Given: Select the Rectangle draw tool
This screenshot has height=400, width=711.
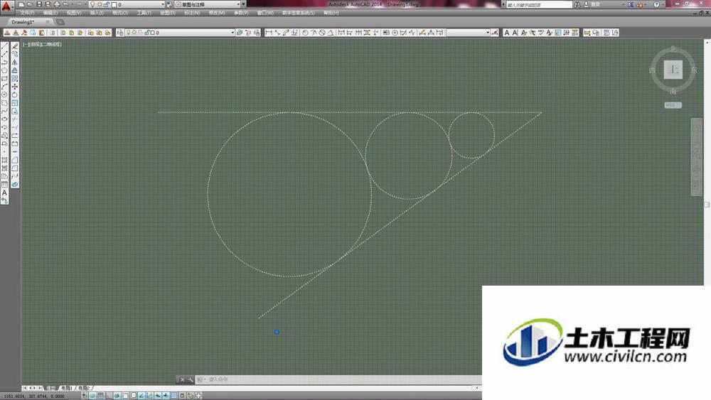Looking at the screenshot, I should (x=4, y=78).
